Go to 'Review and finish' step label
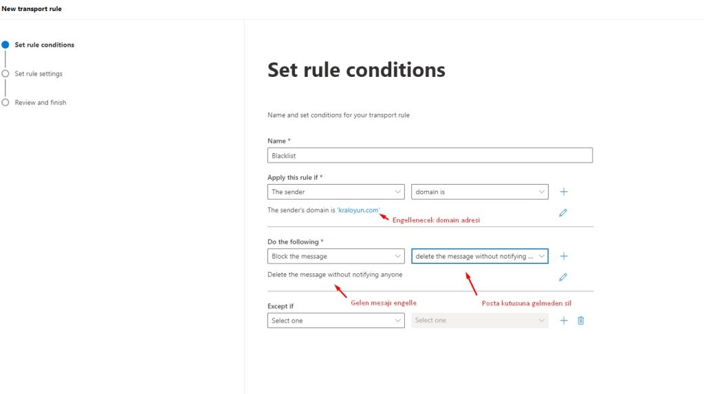Viewport: 704px width, 394px height. click(x=41, y=102)
